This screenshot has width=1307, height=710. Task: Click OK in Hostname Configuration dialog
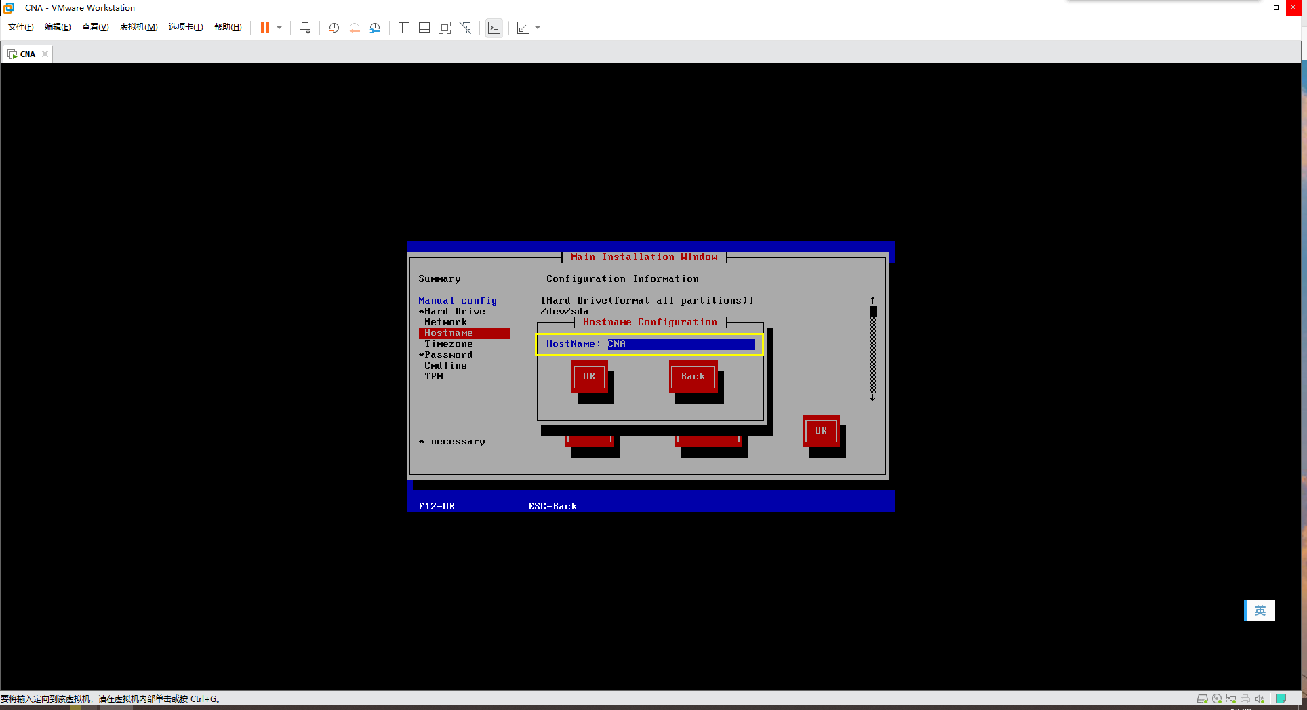589,377
